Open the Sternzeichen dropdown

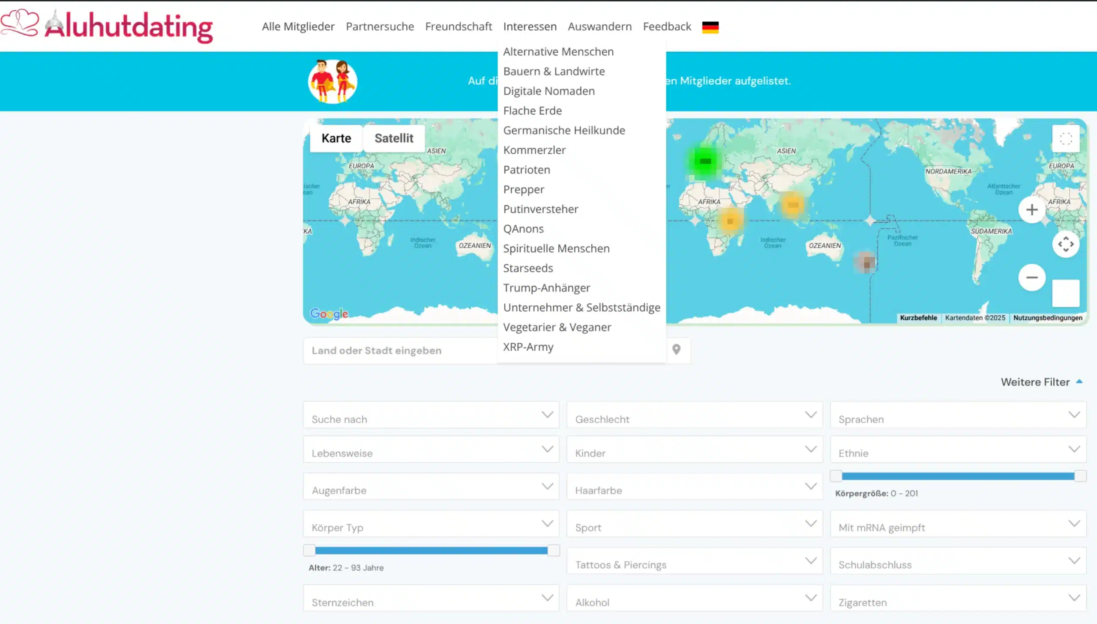(x=430, y=598)
